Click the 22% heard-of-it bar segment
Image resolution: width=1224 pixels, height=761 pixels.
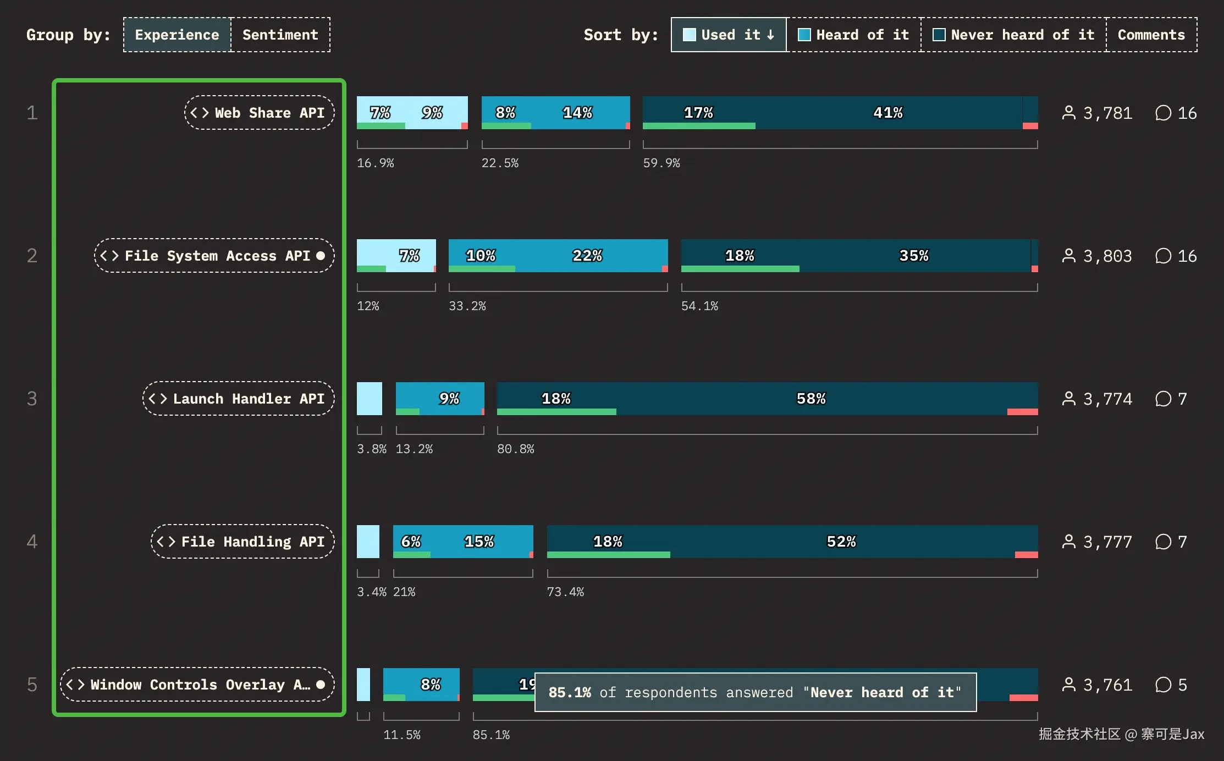pyautogui.click(x=587, y=255)
